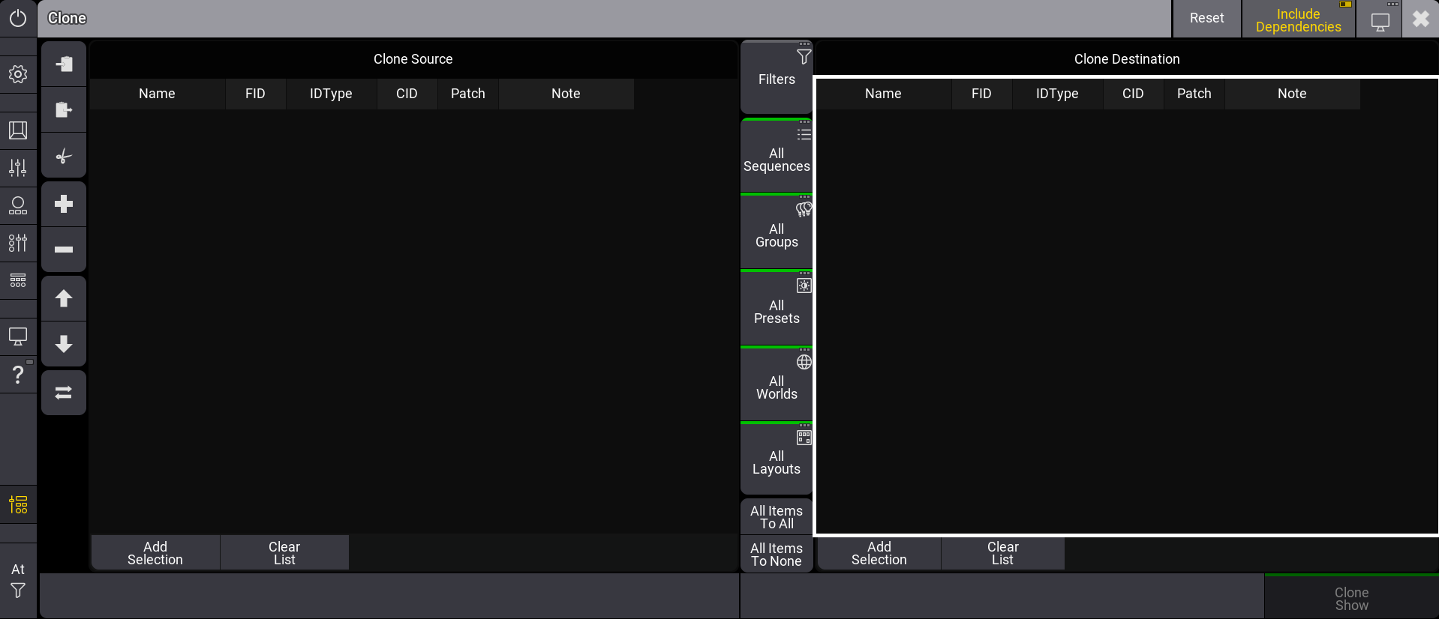The image size is (1439, 619).
Task: Click the swap arrows icon
Action: (64, 392)
